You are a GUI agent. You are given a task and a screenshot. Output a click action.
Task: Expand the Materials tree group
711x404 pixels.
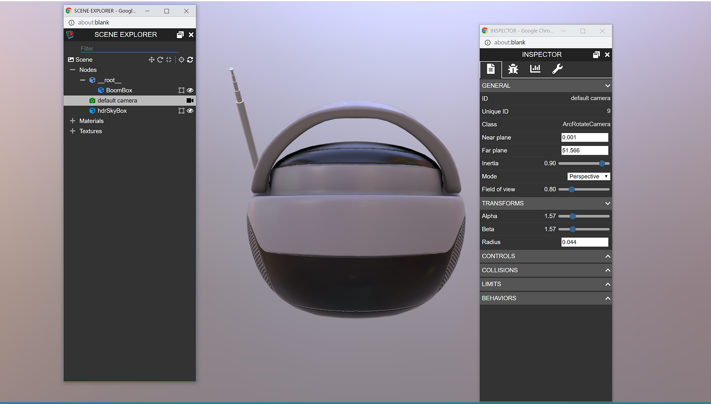pos(73,121)
